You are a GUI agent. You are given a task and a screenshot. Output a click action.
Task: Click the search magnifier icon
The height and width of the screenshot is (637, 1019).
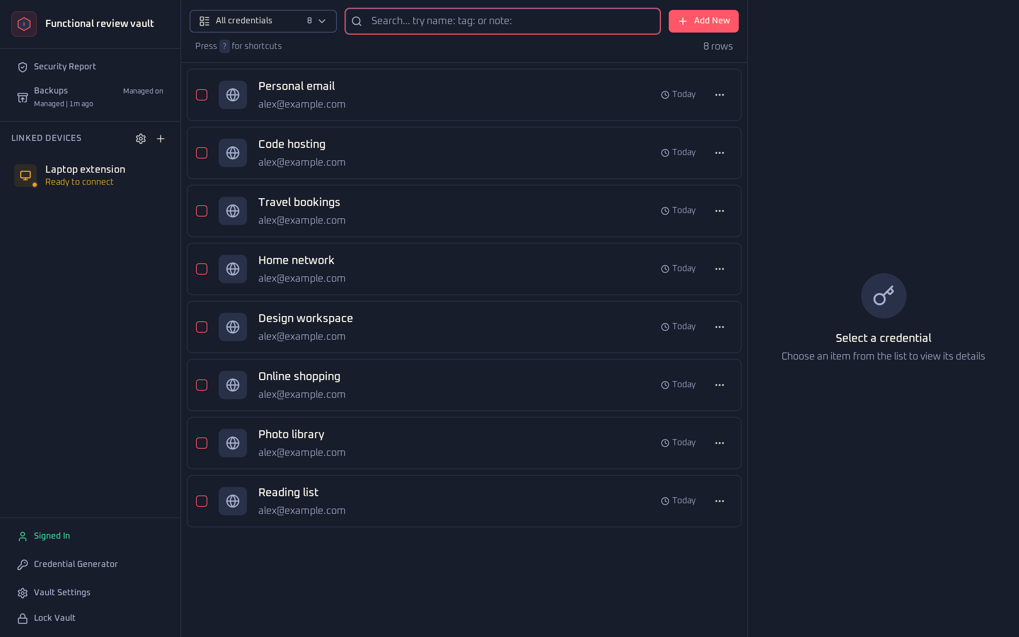coord(357,21)
